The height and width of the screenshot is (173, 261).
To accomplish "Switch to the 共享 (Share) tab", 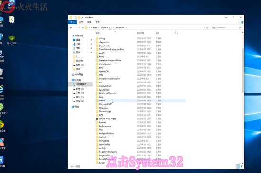I will click(x=89, y=22).
